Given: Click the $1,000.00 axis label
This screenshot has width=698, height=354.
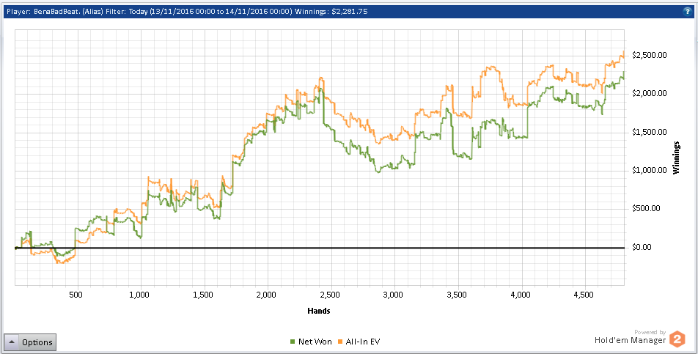Looking at the screenshot, I should point(650,170).
